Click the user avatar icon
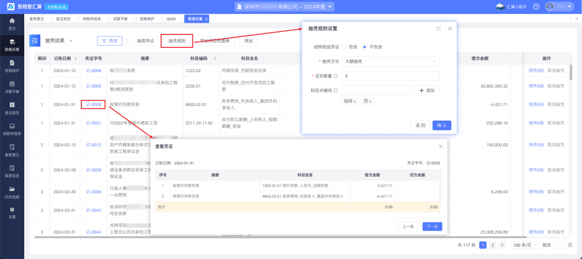 coord(550,6)
